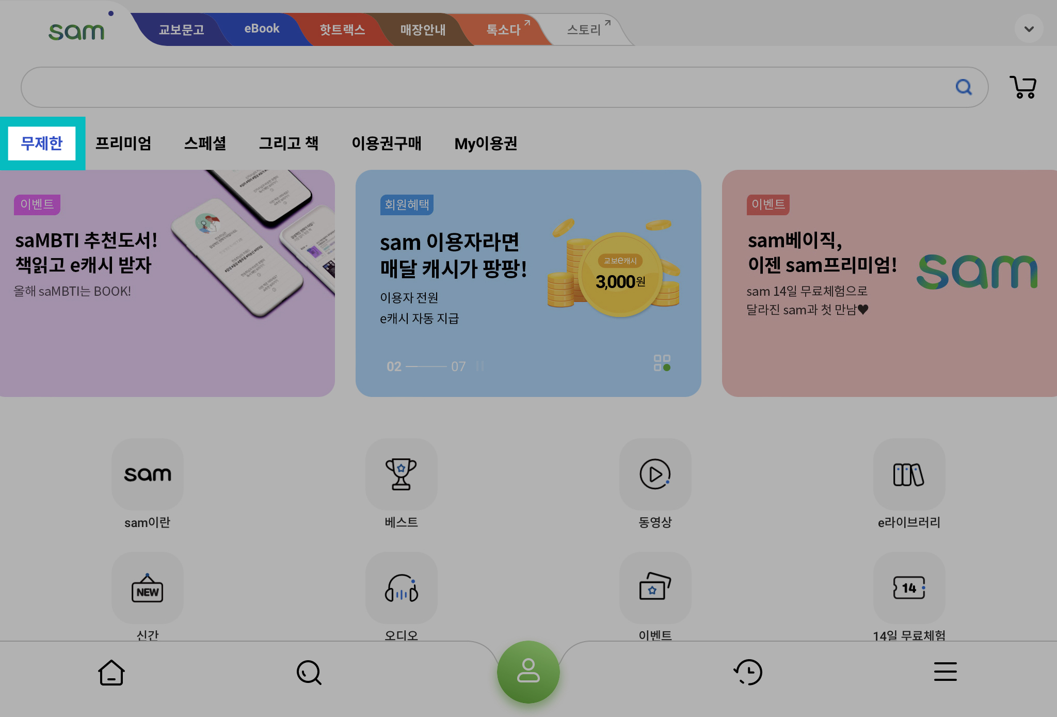Click the magnifier icon in search bar
Image resolution: width=1057 pixels, height=717 pixels.
pyautogui.click(x=963, y=87)
